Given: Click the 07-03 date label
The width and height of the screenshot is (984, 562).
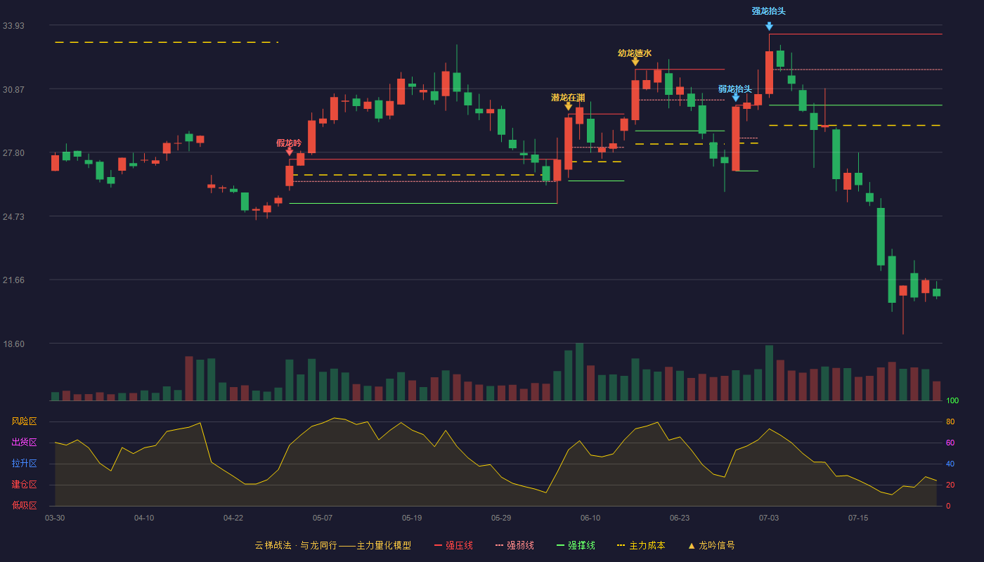Looking at the screenshot, I should pos(769,518).
